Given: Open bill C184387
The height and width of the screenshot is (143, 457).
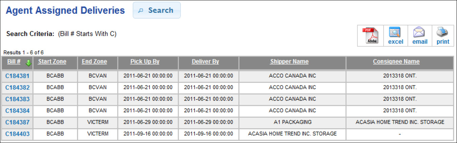Looking at the screenshot, I should (x=17, y=122).
